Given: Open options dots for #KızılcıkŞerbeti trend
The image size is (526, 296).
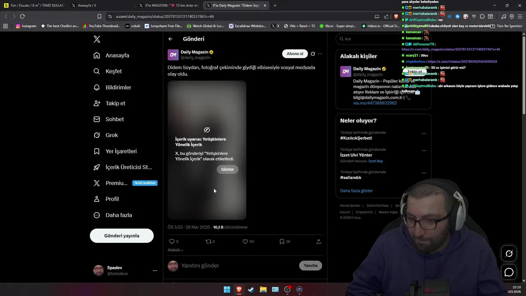Looking at the screenshot, I should tap(424, 134).
